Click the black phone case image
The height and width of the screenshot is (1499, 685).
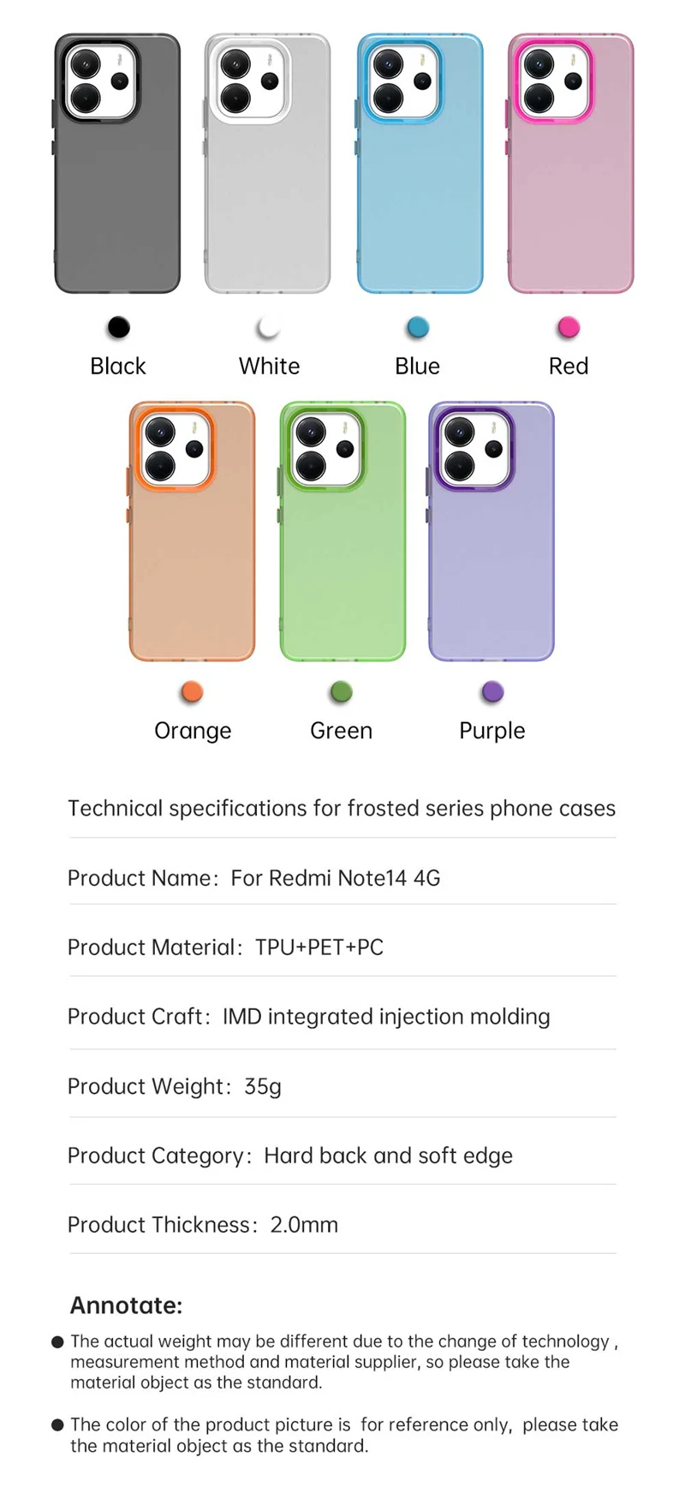(x=117, y=164)
